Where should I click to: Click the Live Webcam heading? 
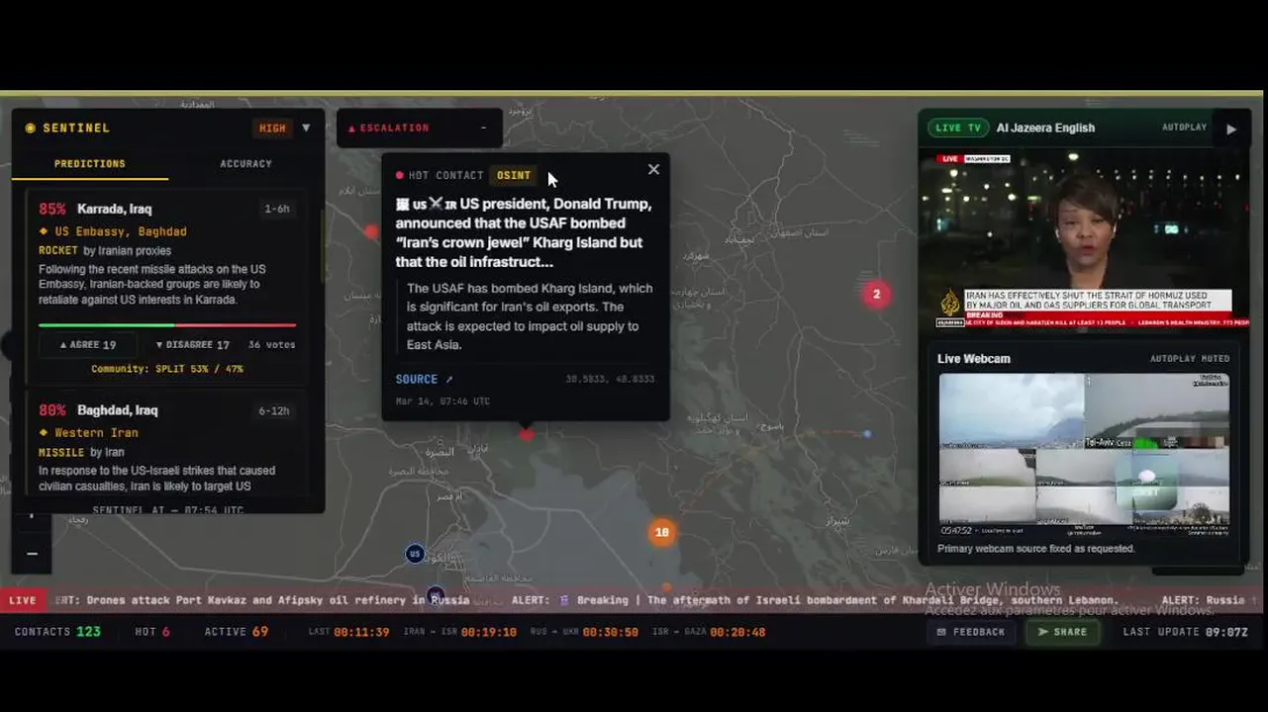click(x=974, y=358)
